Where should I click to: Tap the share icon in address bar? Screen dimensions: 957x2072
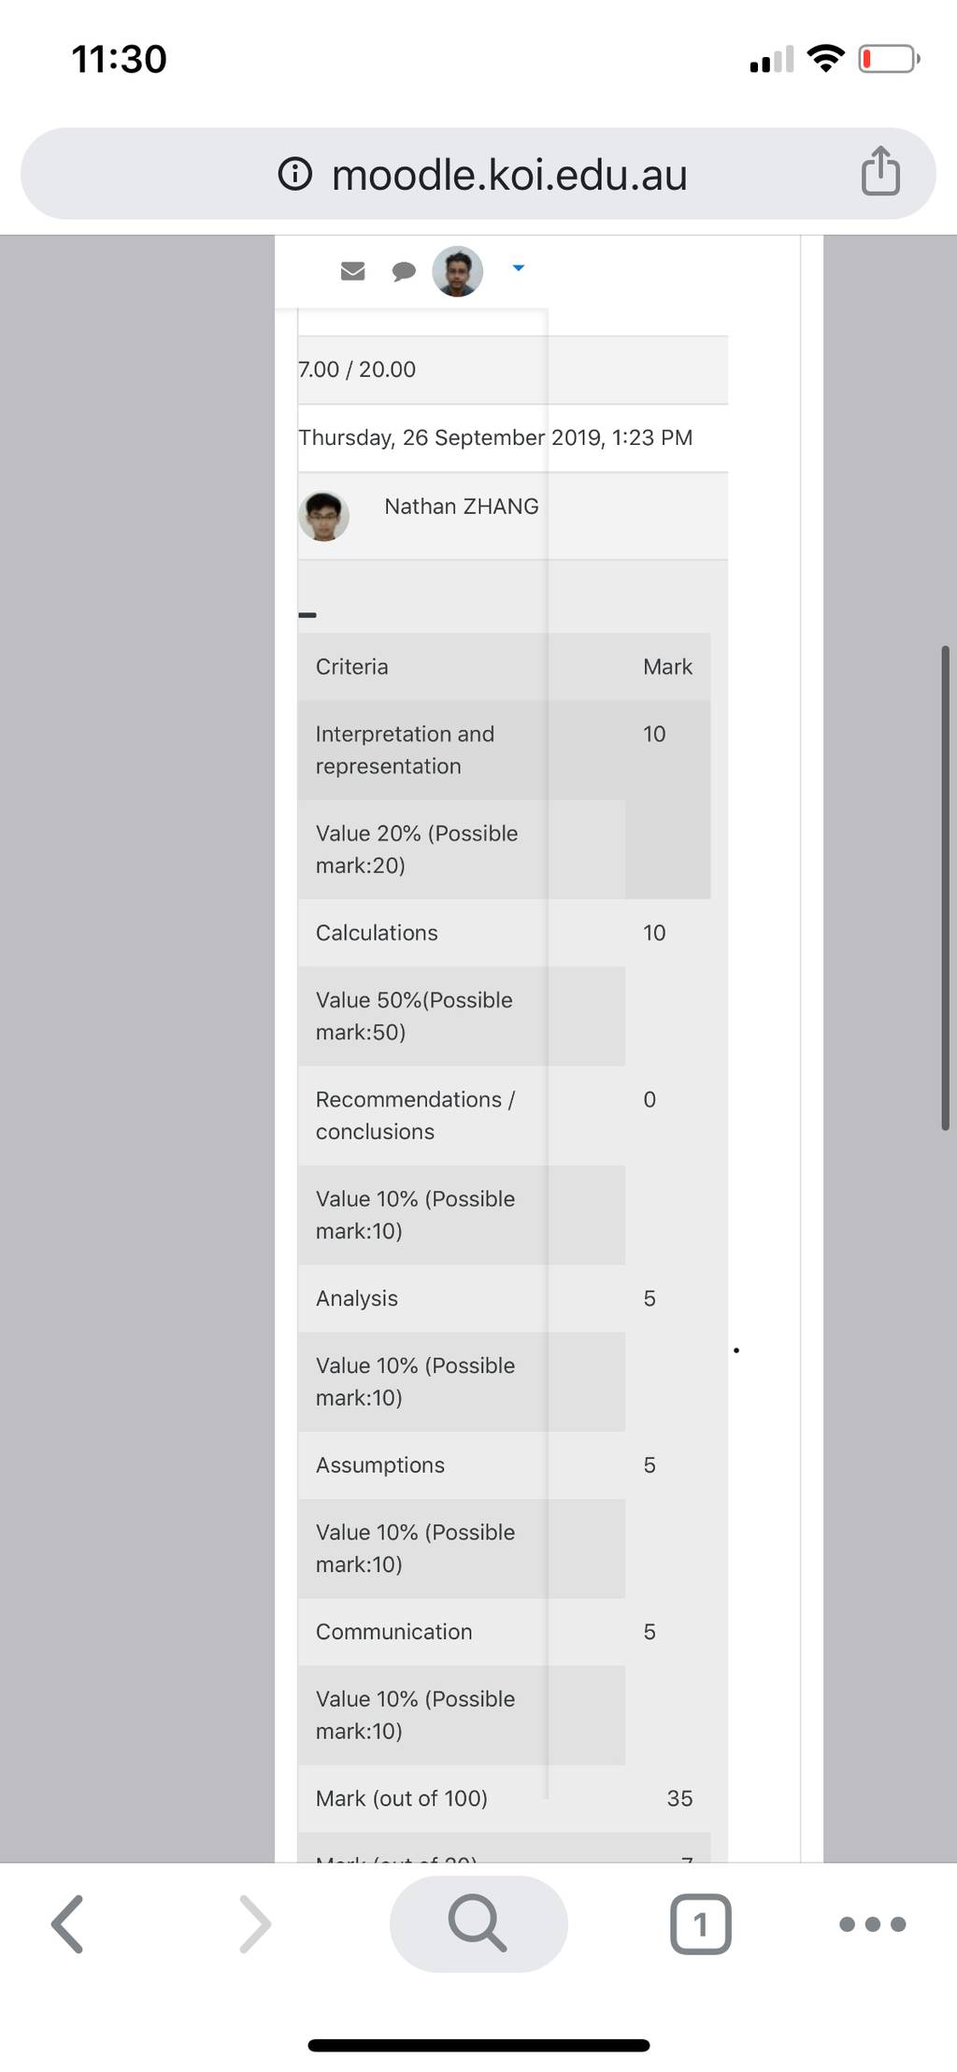[x=880, y=171]
